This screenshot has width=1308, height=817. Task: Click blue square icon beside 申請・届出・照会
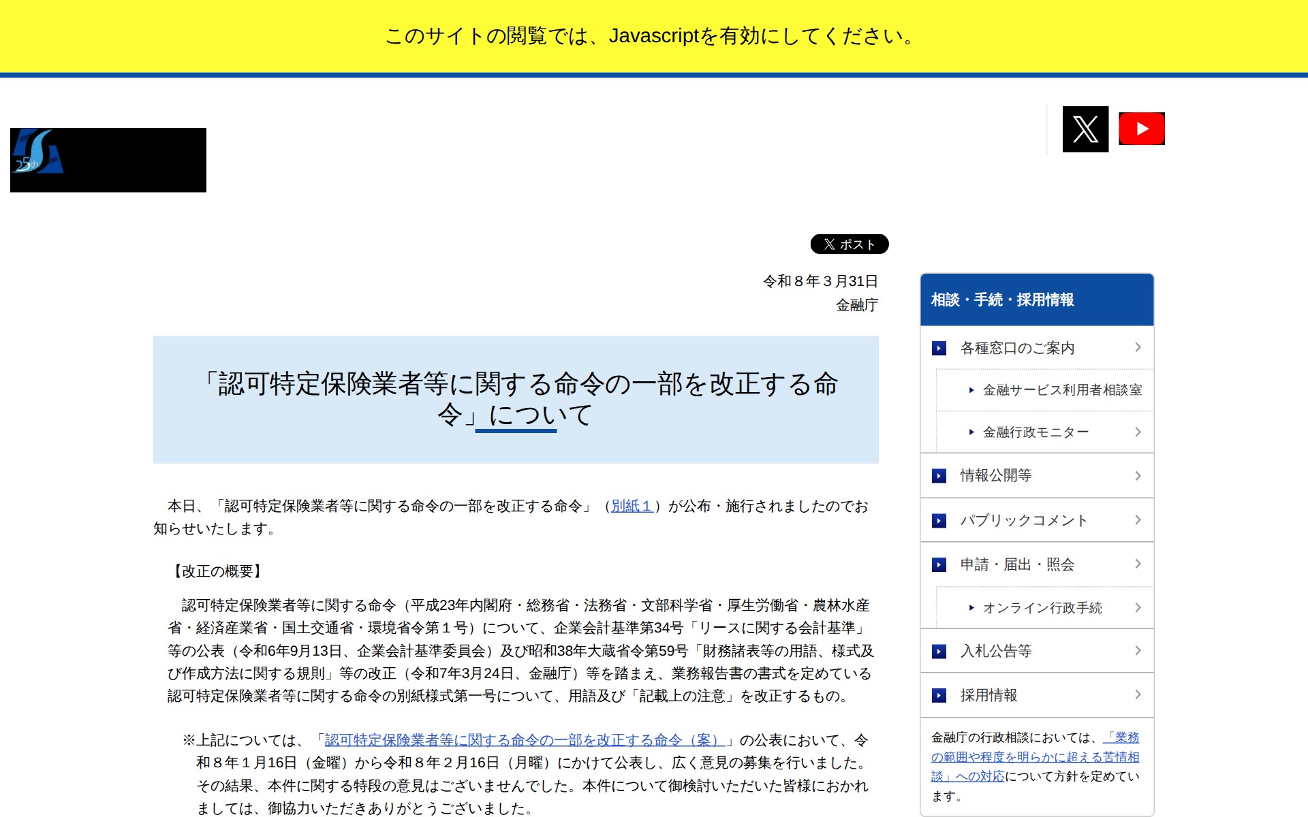pos(939,564)
